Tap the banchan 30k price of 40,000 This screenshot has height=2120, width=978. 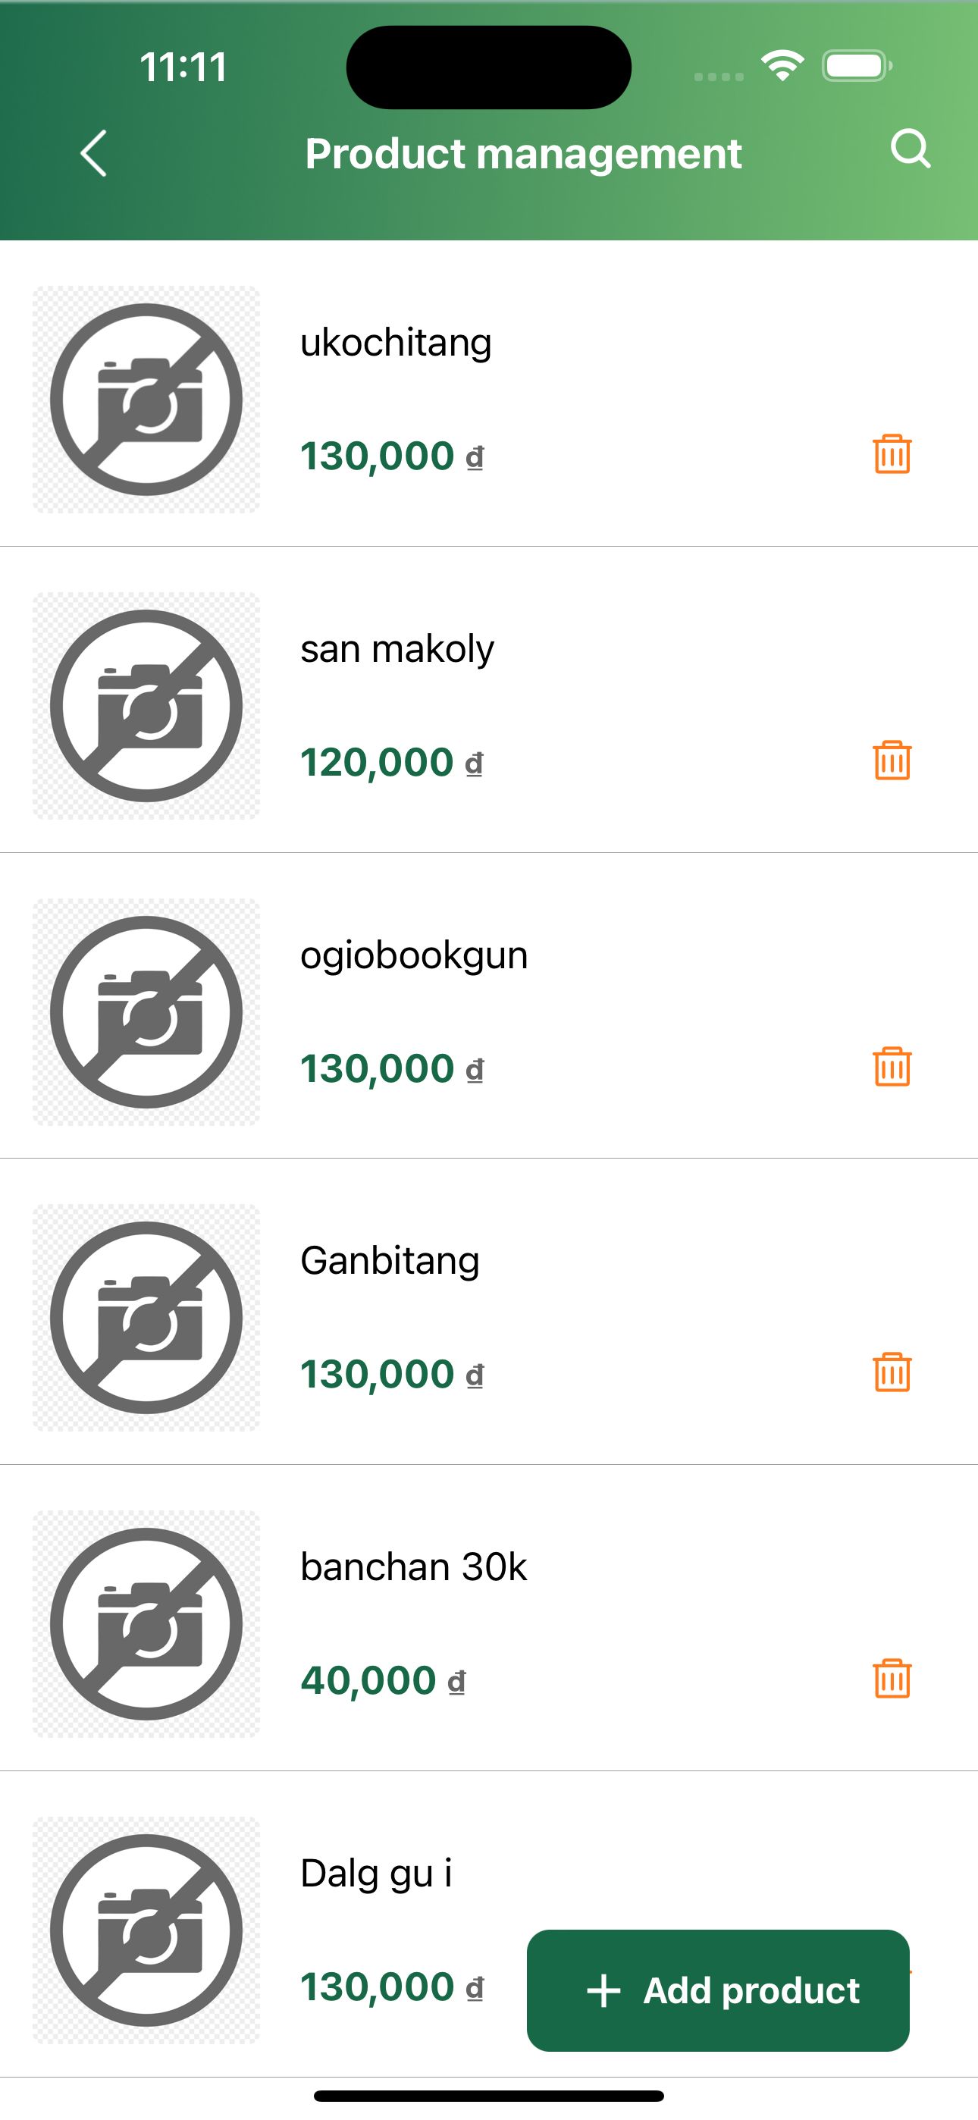click(368, 1680)
